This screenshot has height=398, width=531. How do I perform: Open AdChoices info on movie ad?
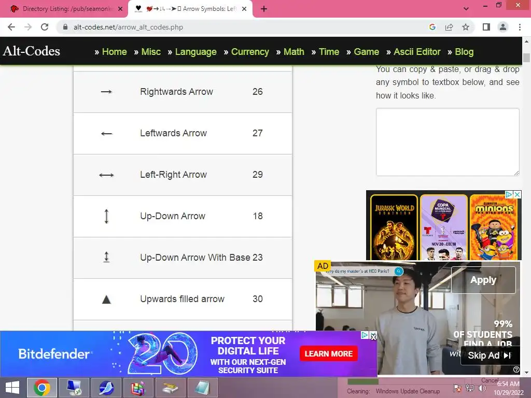click(509, 195)
